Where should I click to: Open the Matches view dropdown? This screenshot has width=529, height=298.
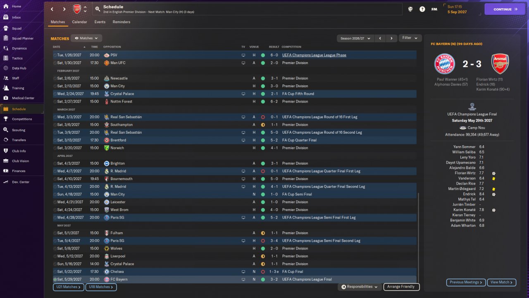(x=86, y=38)
